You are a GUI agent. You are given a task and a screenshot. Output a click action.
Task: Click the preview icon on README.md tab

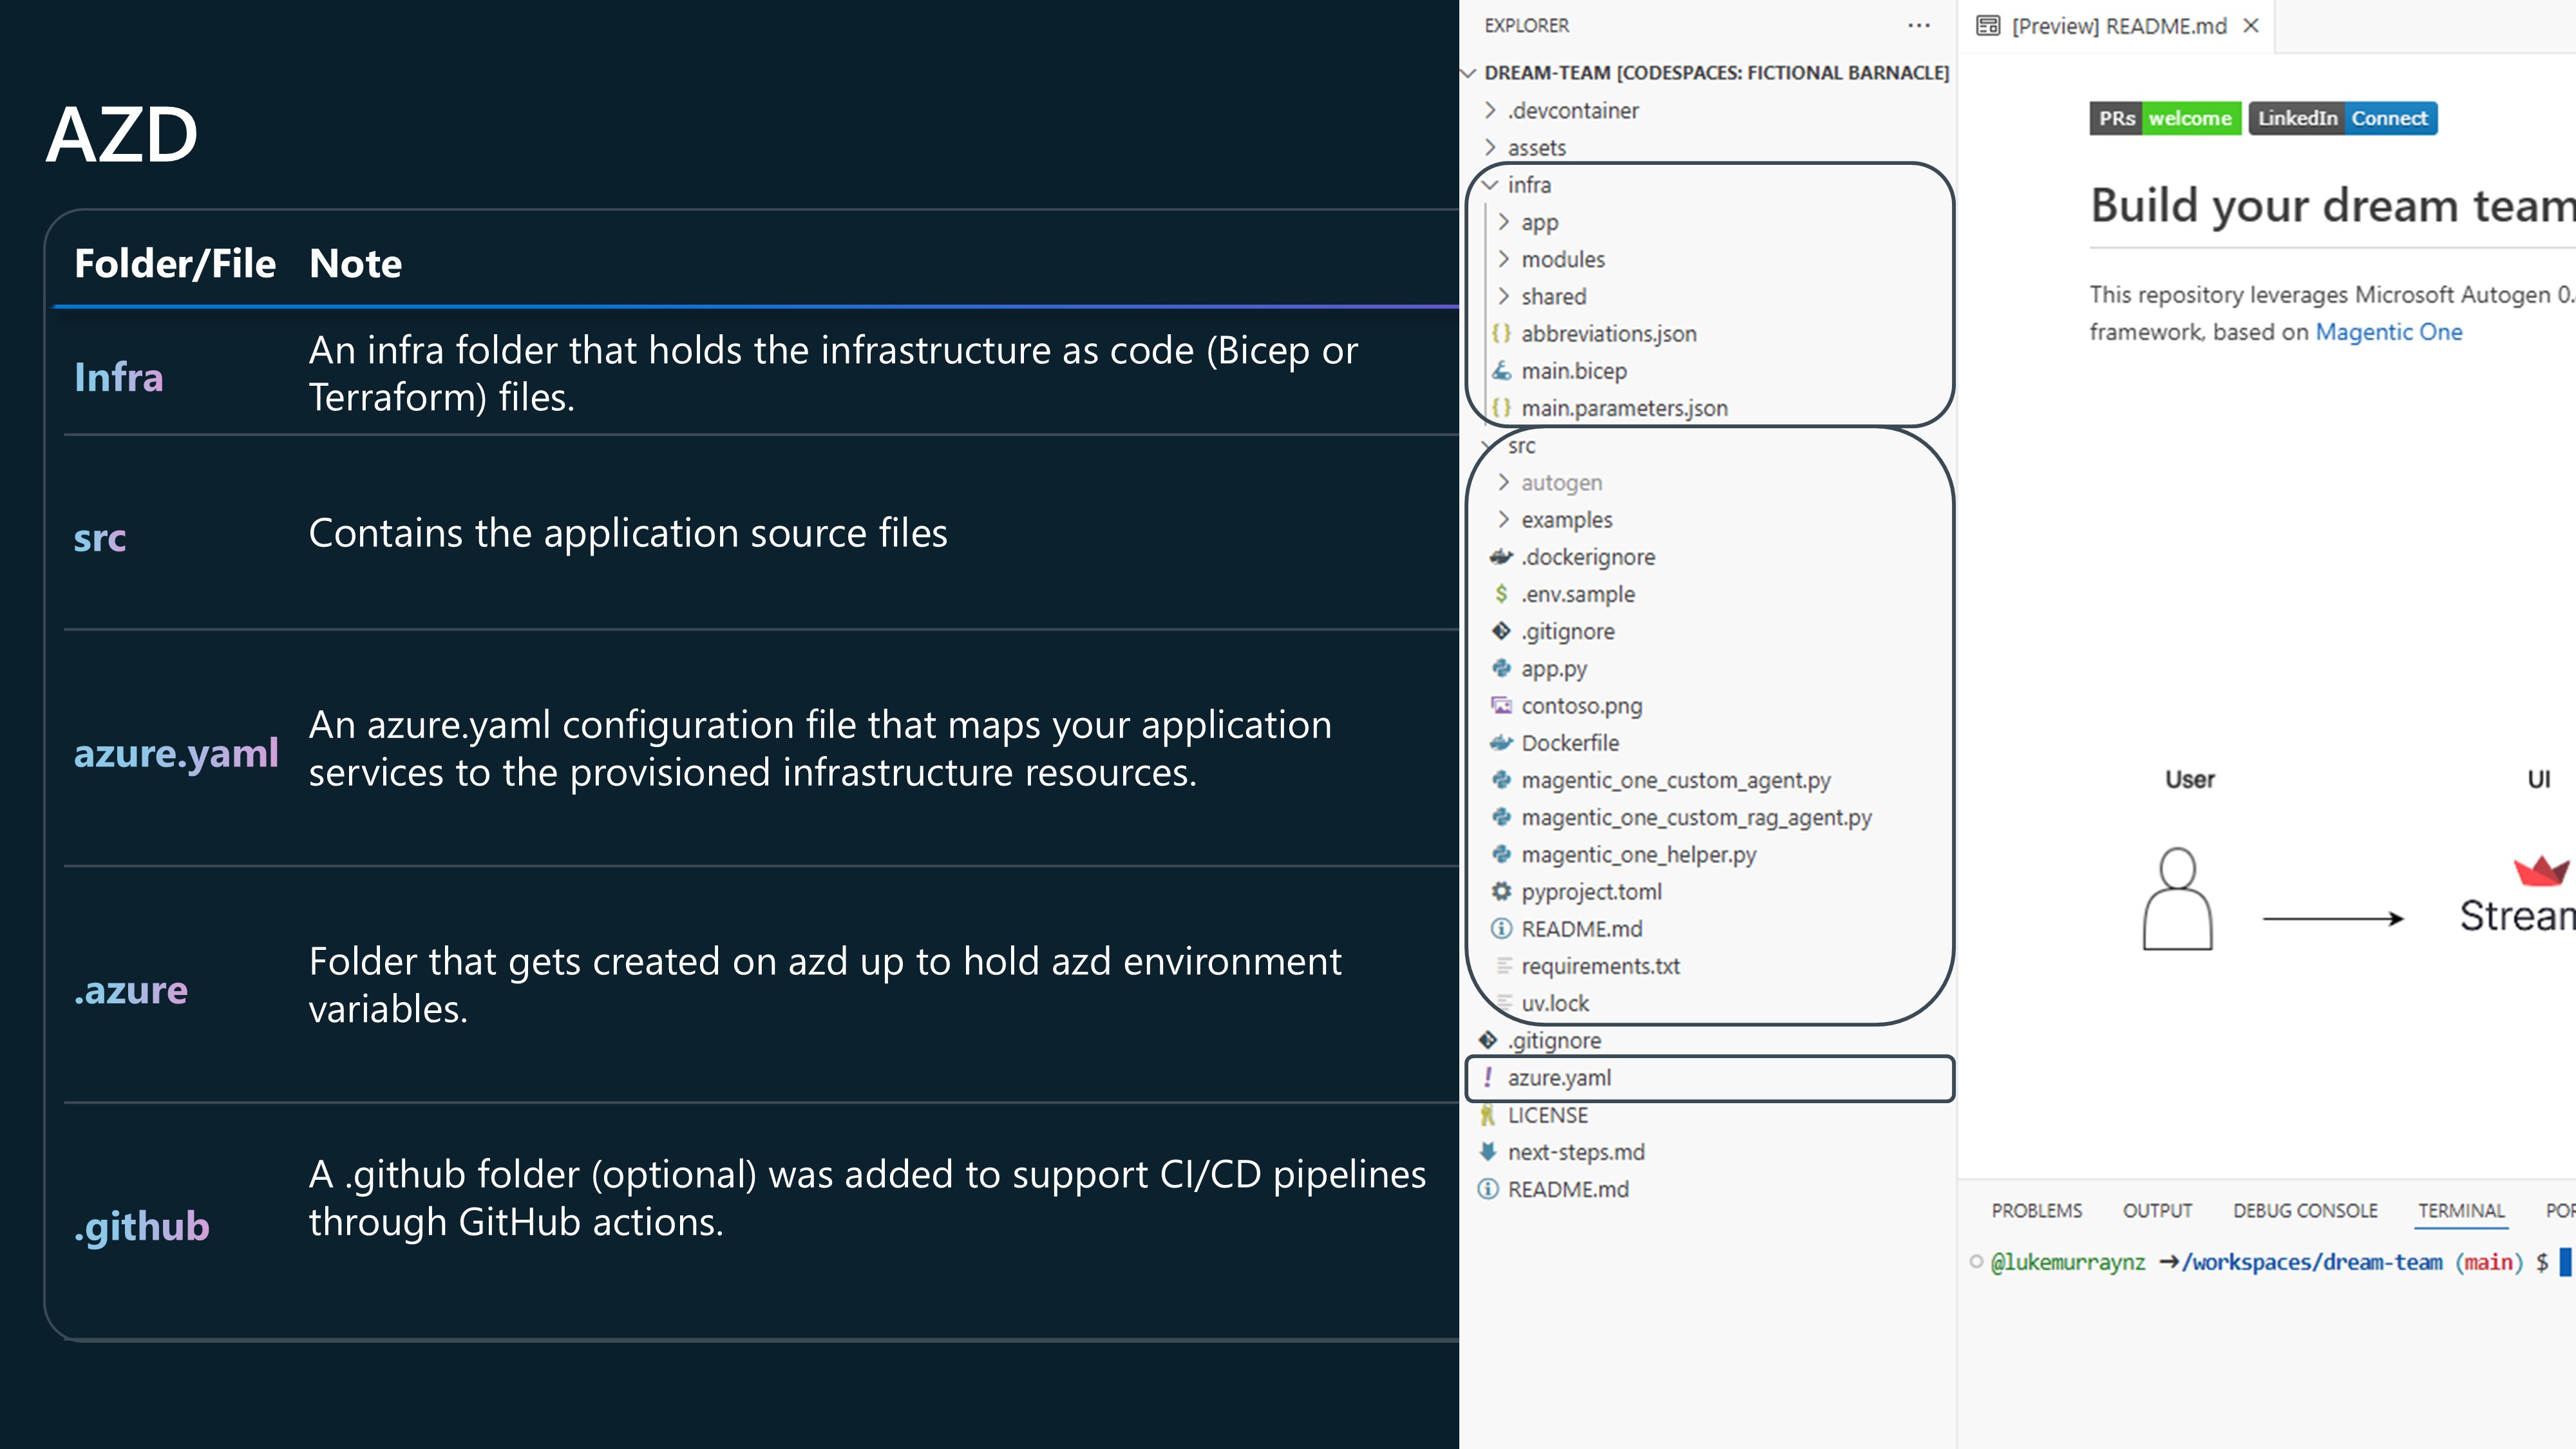(x=1988, y=26)
